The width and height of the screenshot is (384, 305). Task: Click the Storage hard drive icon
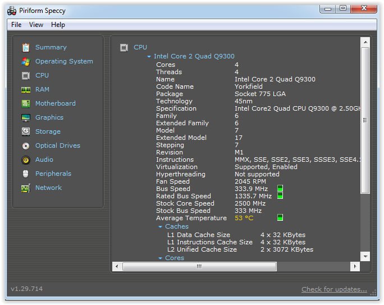[x=26, y=132]
